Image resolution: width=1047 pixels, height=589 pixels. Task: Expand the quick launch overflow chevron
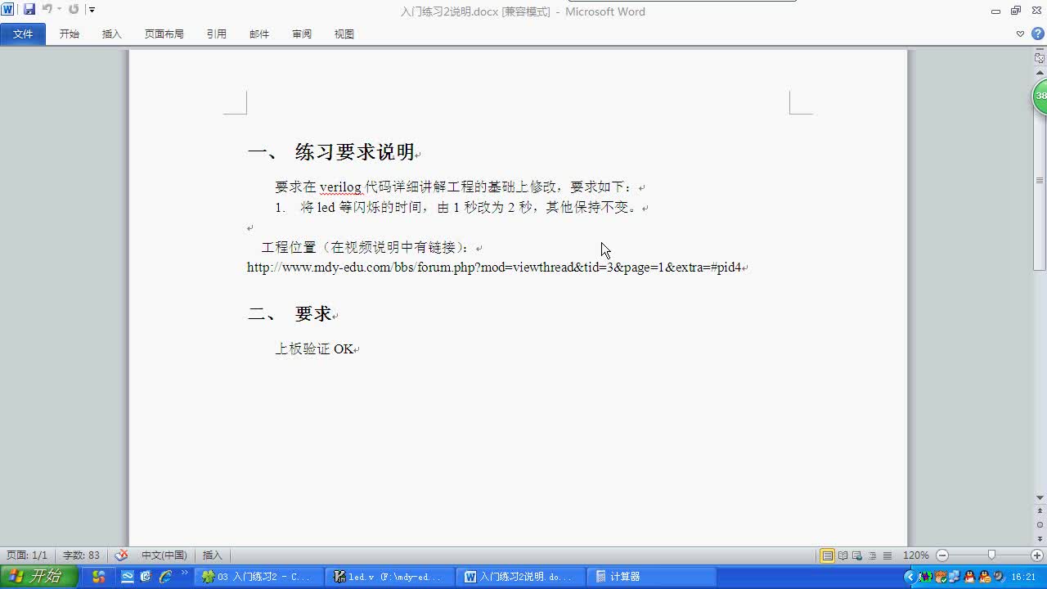click(184, 573)
